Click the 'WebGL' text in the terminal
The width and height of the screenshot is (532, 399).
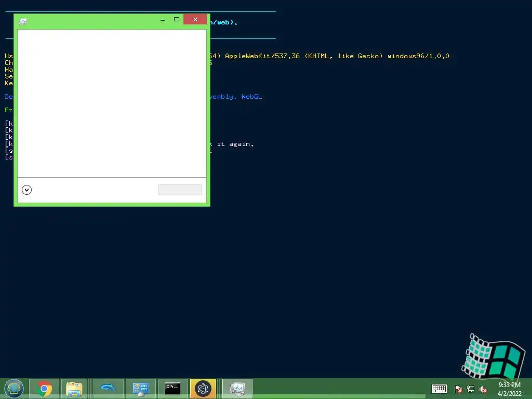tap(251, 97)
